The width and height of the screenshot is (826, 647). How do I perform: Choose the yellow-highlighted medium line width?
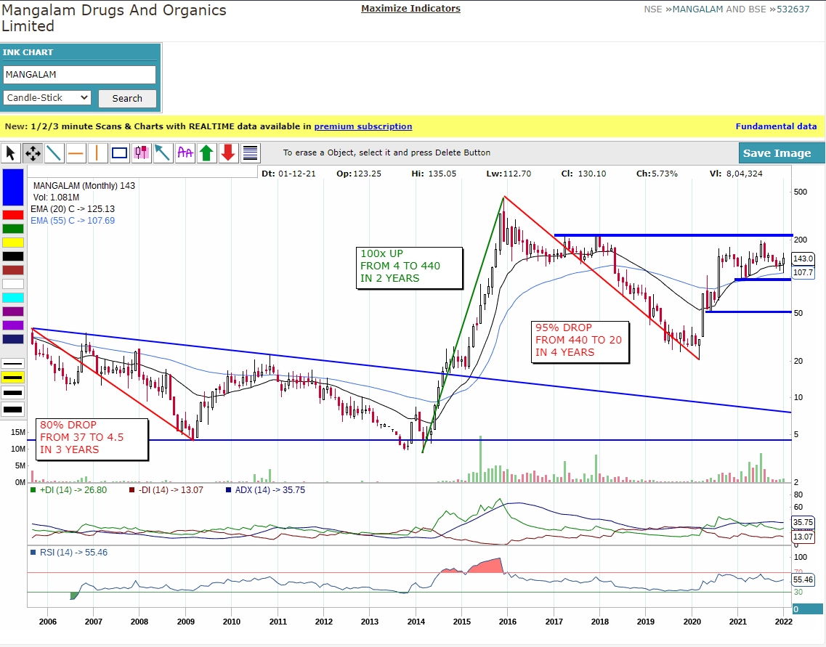point(13,378)
